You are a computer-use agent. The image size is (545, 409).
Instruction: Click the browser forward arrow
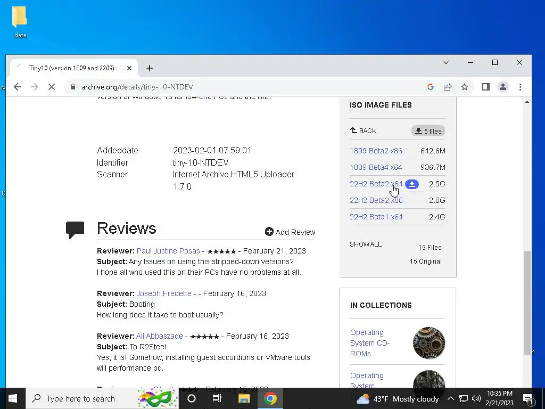[35, 87]
